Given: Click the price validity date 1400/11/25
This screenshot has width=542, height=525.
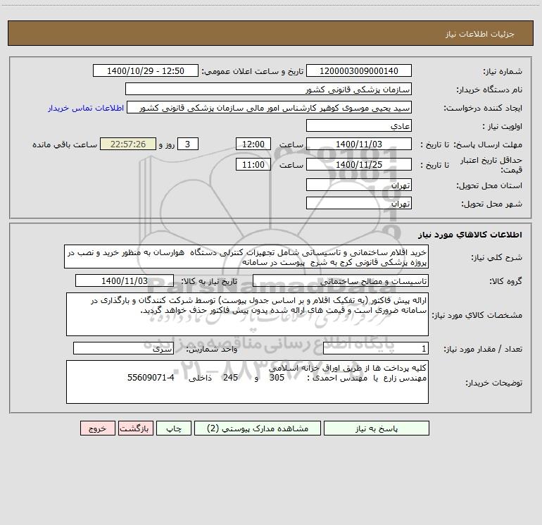Looking at the screenshot, I should point(359,164).
